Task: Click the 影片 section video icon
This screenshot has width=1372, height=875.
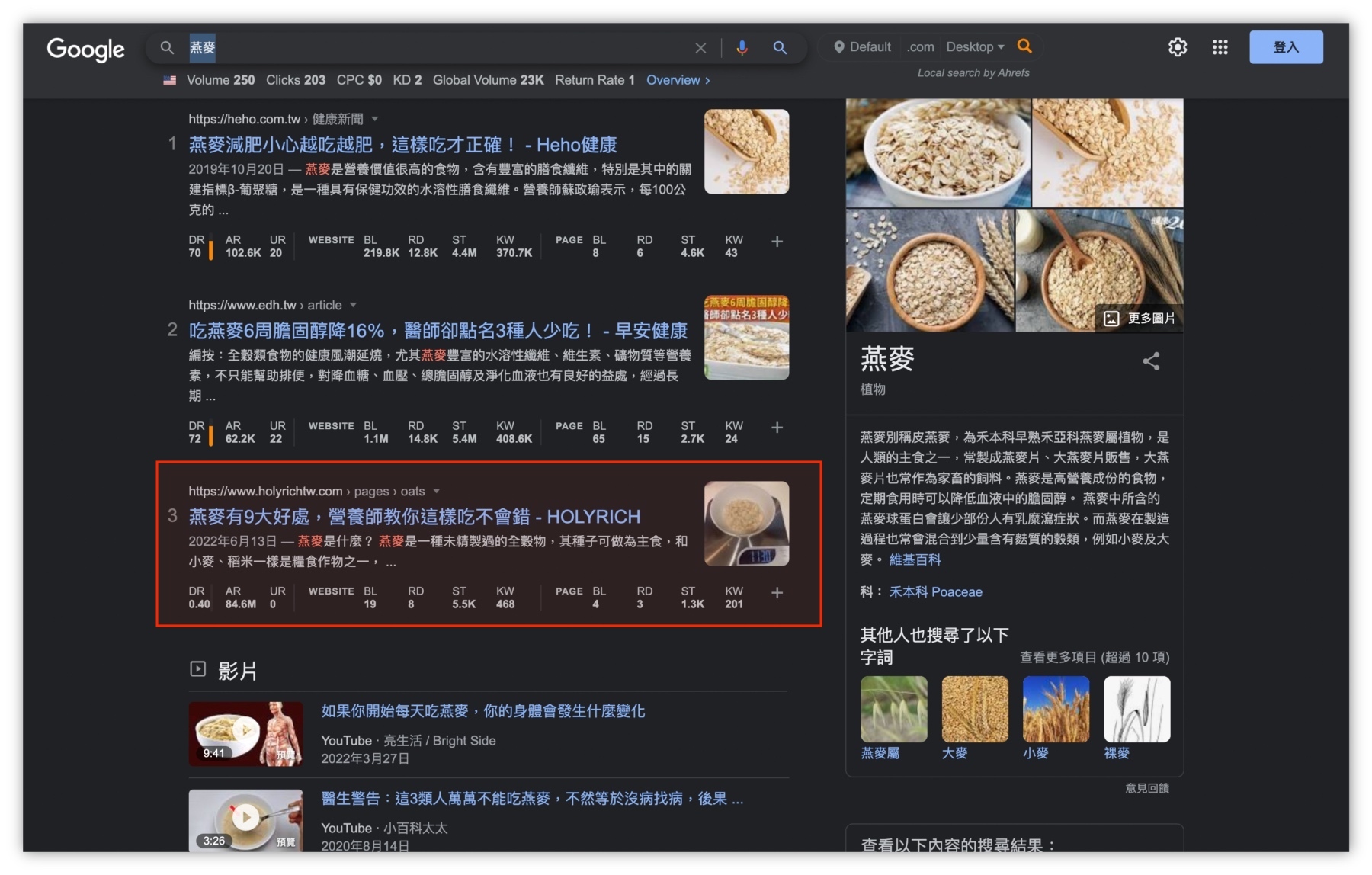Action: point(198,668)
